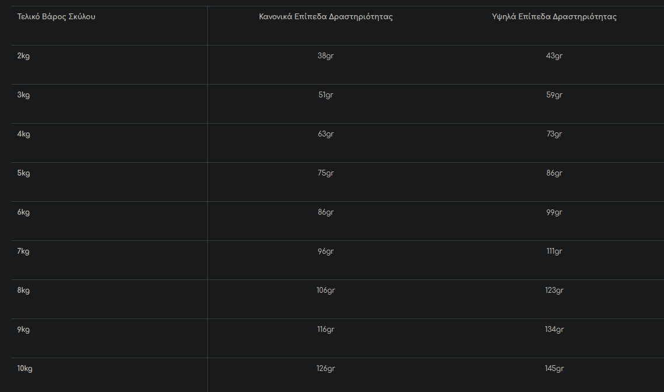Click the 59gr value
664x392 pixels.
[554, 95]
